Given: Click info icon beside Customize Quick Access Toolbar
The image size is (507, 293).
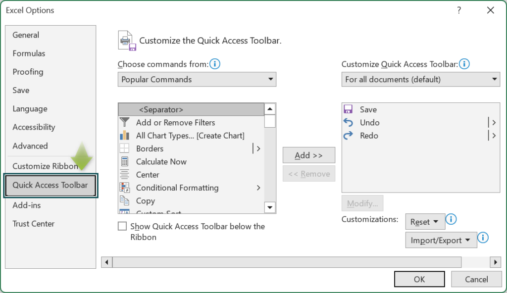Looking at the screenshot, I should [x=464, y=64].
